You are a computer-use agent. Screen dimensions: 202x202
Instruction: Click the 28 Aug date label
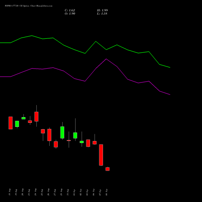point(61,192)
